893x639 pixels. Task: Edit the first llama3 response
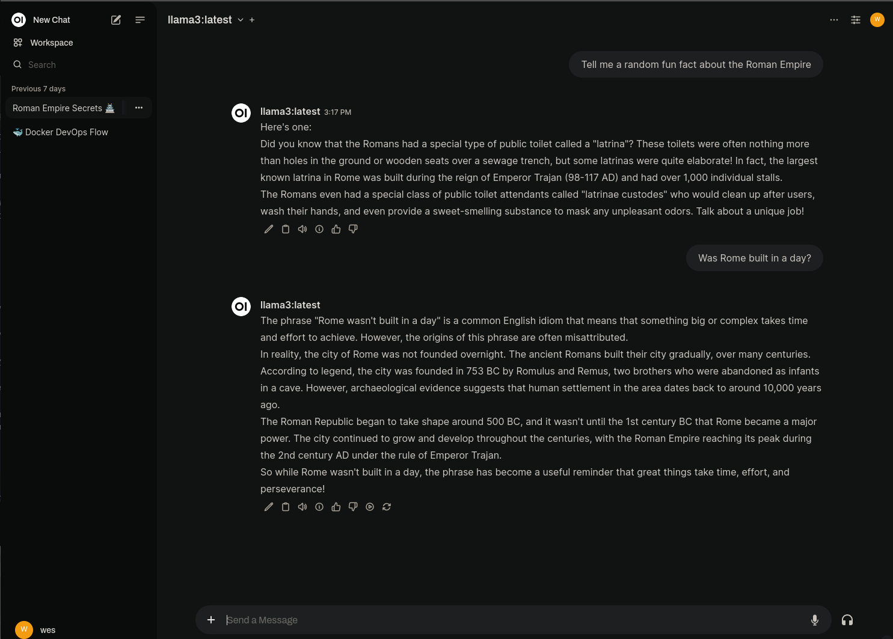(x=269, y=229)
